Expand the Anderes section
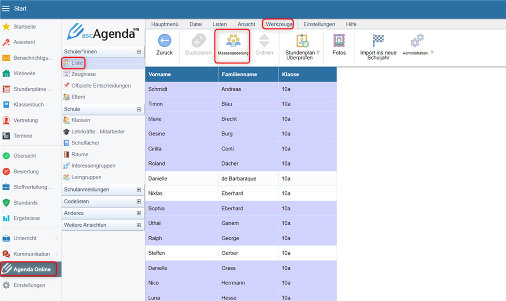506x301 pixels. pos(139,213)
